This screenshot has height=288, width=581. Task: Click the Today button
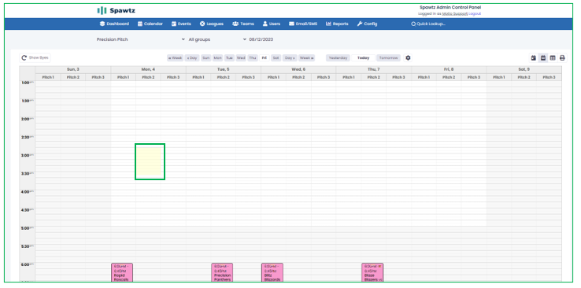[x=363, y=58]
